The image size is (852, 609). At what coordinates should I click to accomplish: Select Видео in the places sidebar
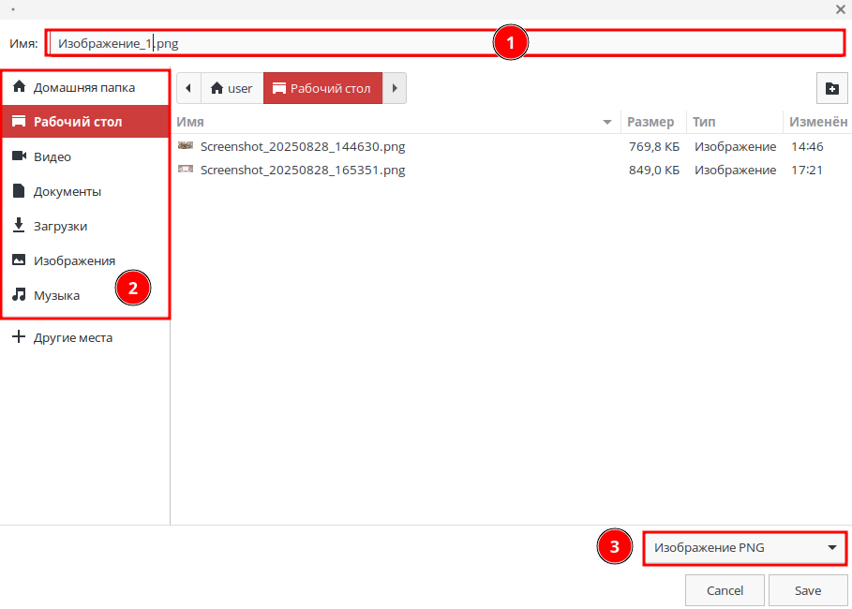point(52,156)
